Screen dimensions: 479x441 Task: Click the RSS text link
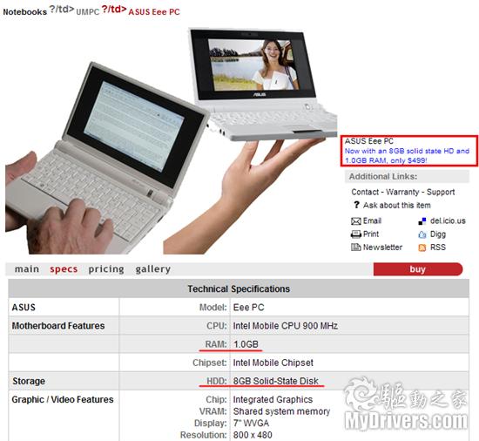tap(438, 248)
